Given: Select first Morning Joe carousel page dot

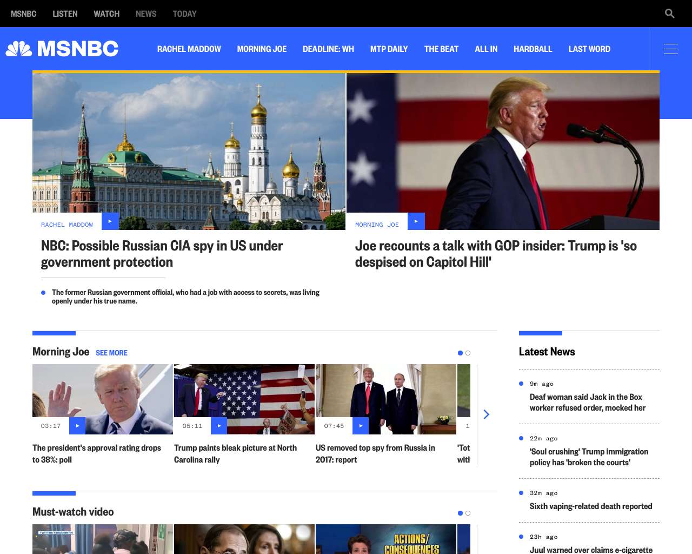Looking at the screenshot, I should 460,353.
